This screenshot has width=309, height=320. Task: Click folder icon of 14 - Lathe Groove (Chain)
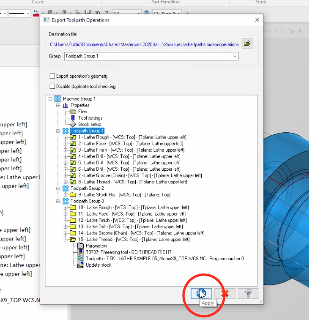point(73,233)
